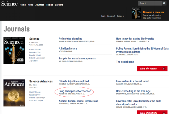Screen dimensions: 169x116
Task: Select the Topics menu item
Action: (49, 5)
